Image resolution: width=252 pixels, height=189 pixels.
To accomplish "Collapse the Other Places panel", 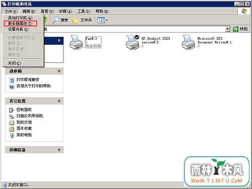I will click(59, 101).
